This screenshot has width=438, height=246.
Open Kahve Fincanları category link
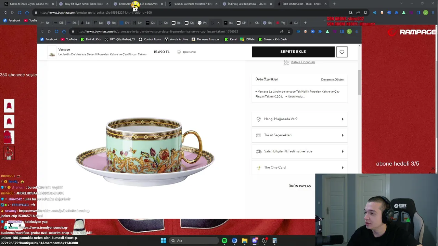(303, 62)
